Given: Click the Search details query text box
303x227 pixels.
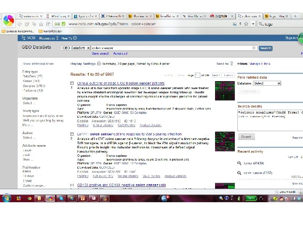Looking at the screenshot, I should click(270, 120).
